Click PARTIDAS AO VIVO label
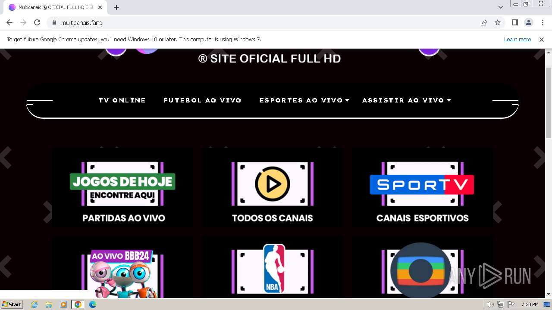This screenshot has height=310, width=552. [x=124, y=218]
